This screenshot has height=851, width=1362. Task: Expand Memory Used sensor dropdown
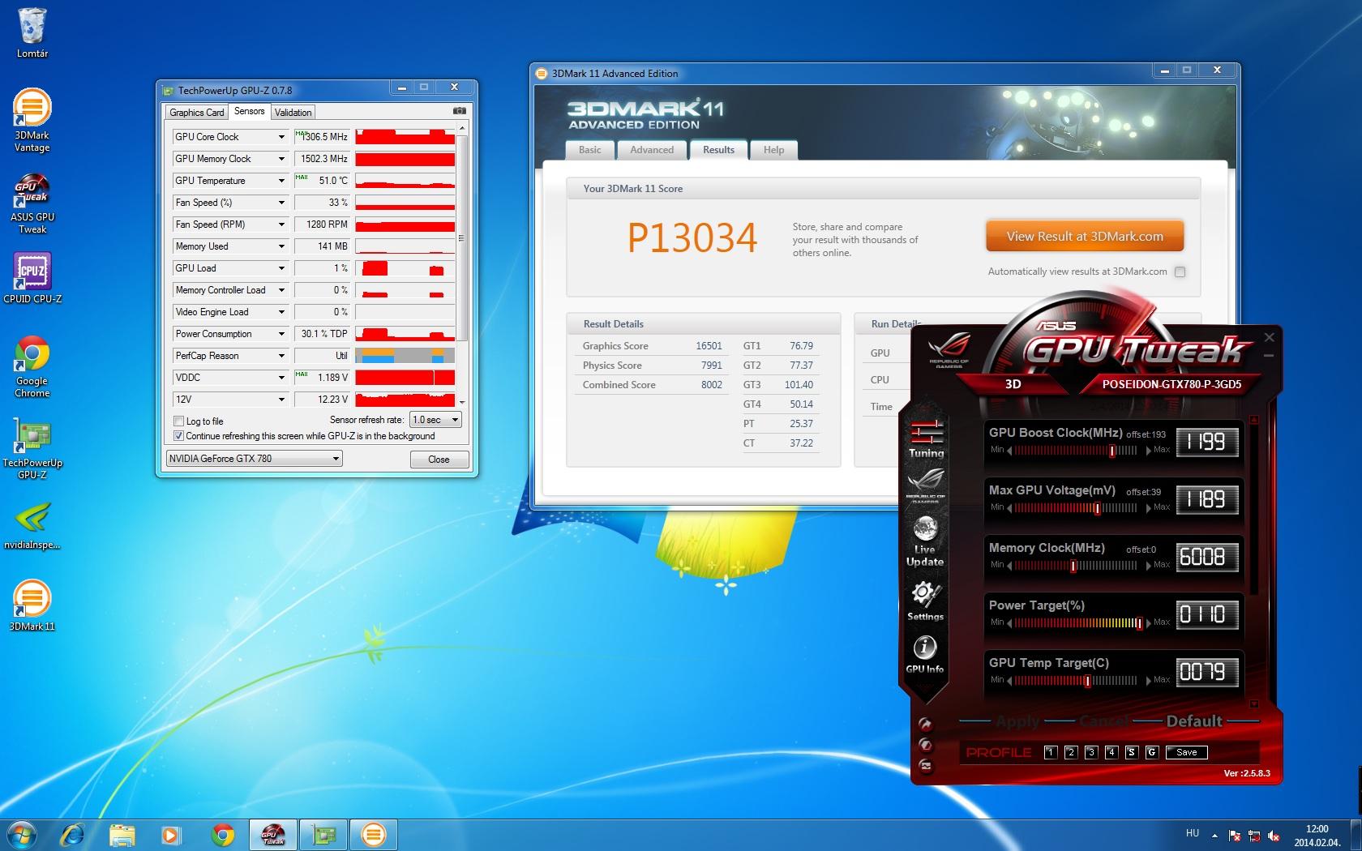(x=281, y=246)
